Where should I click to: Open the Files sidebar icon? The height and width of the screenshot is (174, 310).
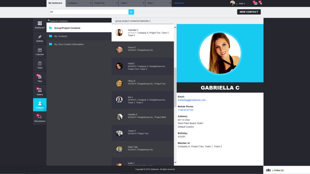tap(40, 78)
